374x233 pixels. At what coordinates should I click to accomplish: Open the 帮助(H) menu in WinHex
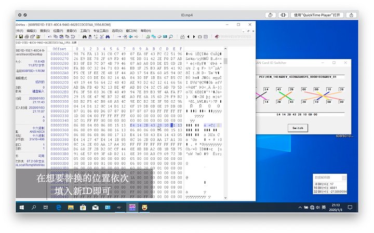tap(146, 31)
